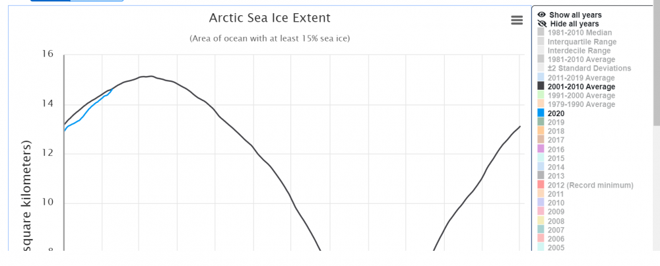Image resolution: width=660 pixels, height=266 pixels.
Task: Open the chart hamburger menu icon
Action: [517, 20]
